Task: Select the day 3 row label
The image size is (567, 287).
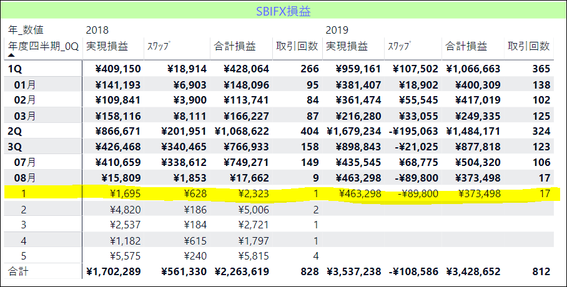Action: (24, 225)
